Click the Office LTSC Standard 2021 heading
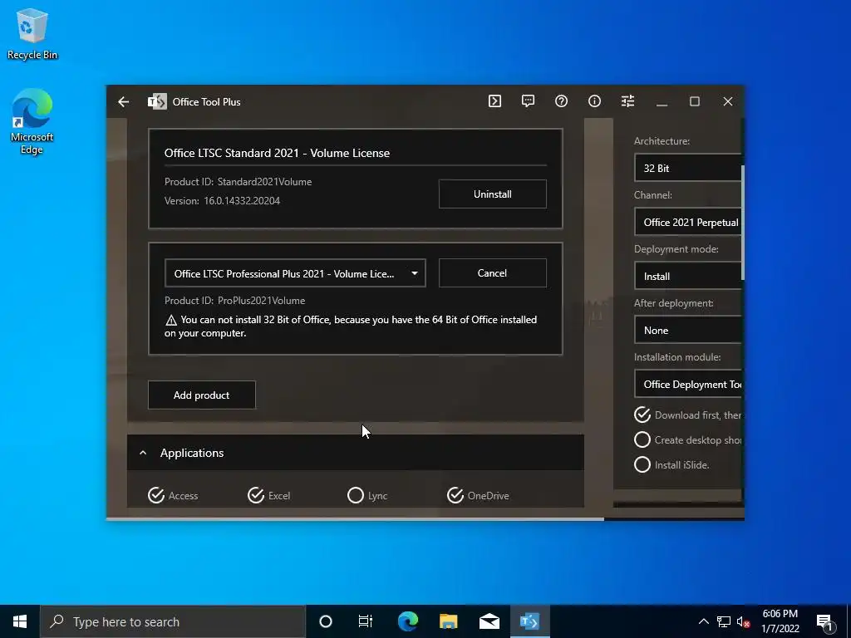Image resolution: width=851 pixels, height=638 pixels. pyautogui.click(x=277, y=153)
